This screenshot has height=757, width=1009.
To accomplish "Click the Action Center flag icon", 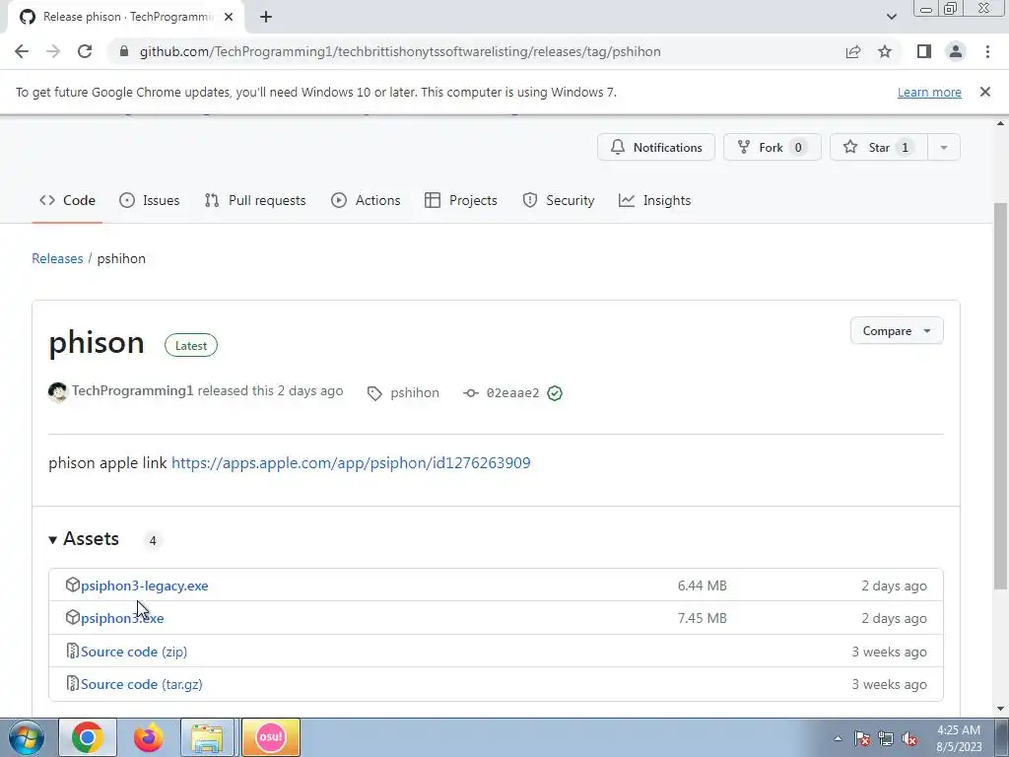I will tap(862, 739).
